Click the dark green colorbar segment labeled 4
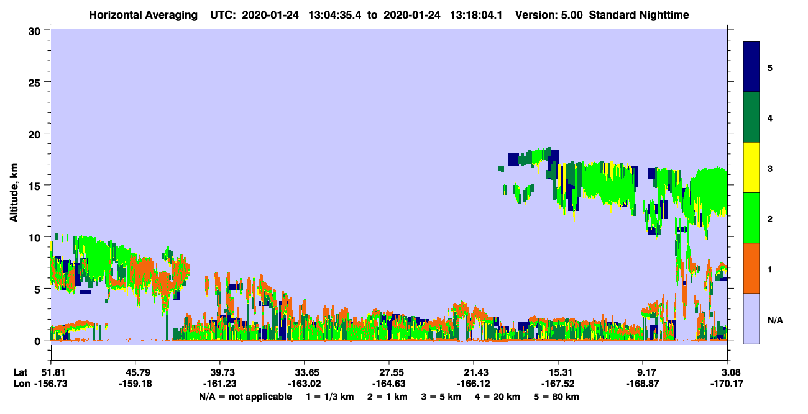 coord(751,117)
